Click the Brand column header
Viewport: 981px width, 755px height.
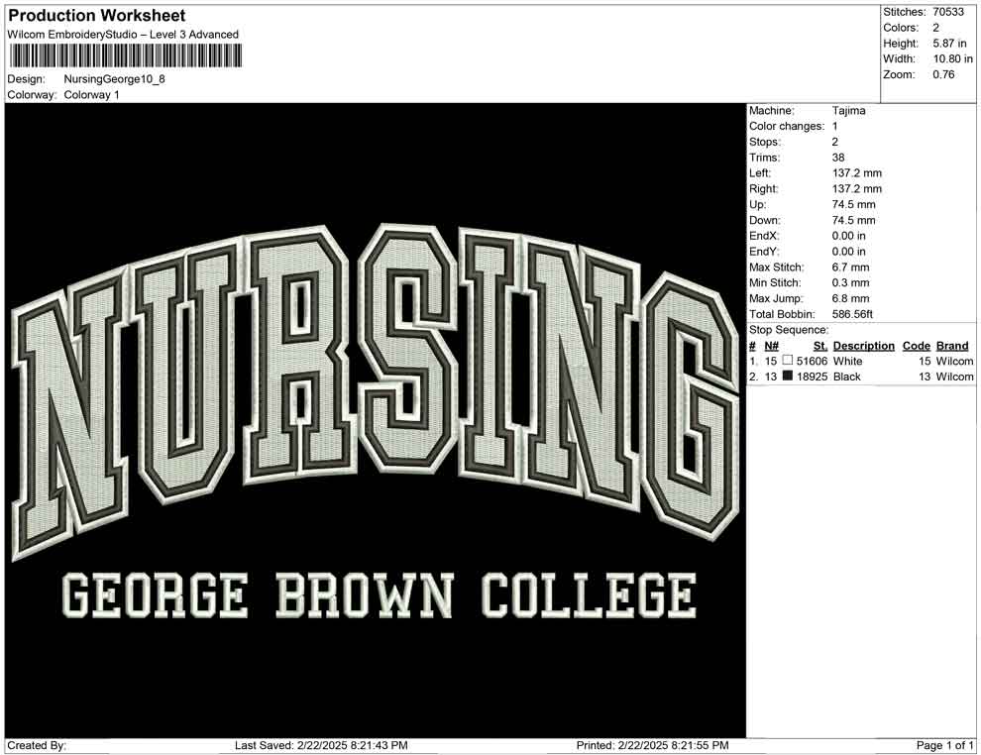(x=952, y=345)
